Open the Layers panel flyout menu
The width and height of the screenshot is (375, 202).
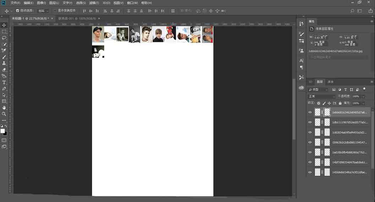(x=371, y=82)
